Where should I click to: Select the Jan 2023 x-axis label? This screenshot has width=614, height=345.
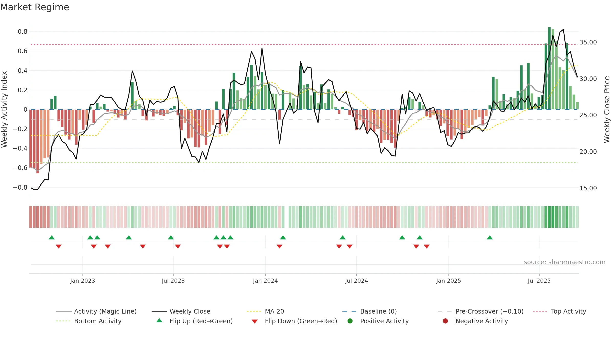click(x=83, y=281)
